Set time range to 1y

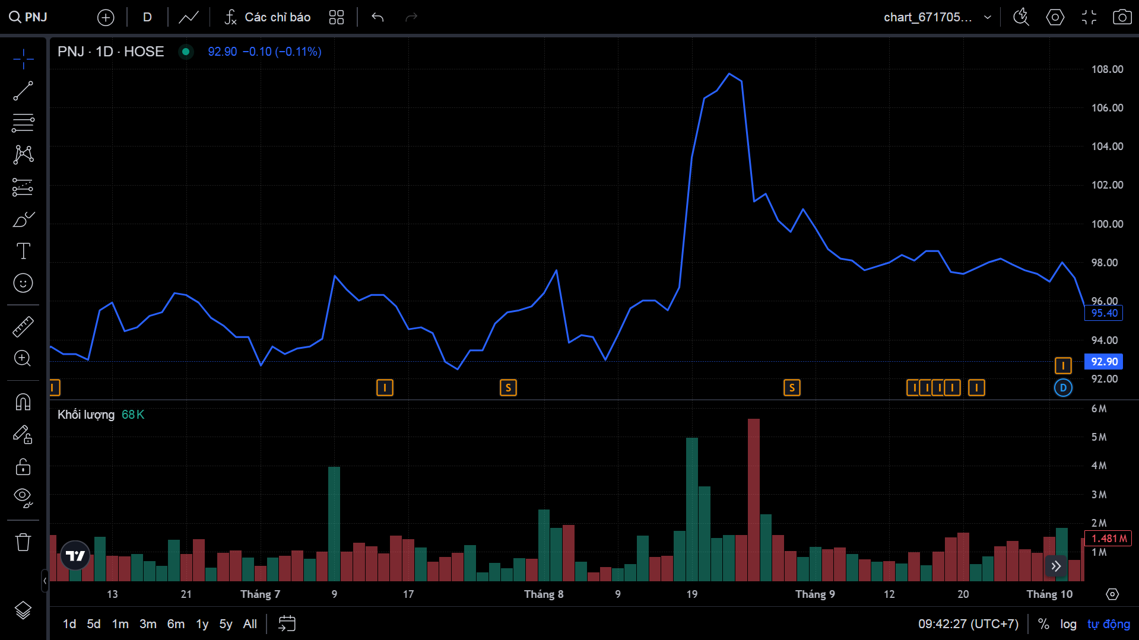click(202, 624)
